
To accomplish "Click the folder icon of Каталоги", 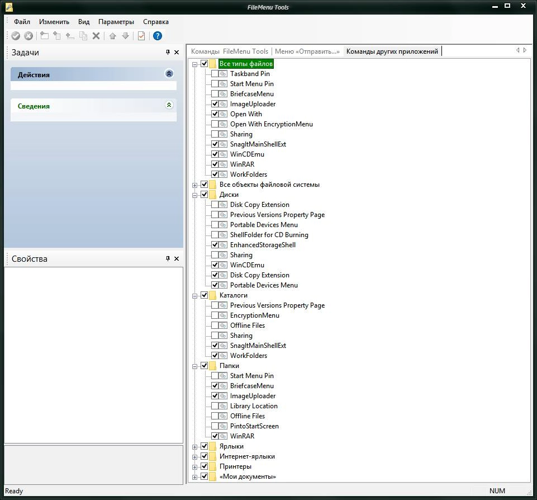I will pyautogui.click(x=213, y=295).
